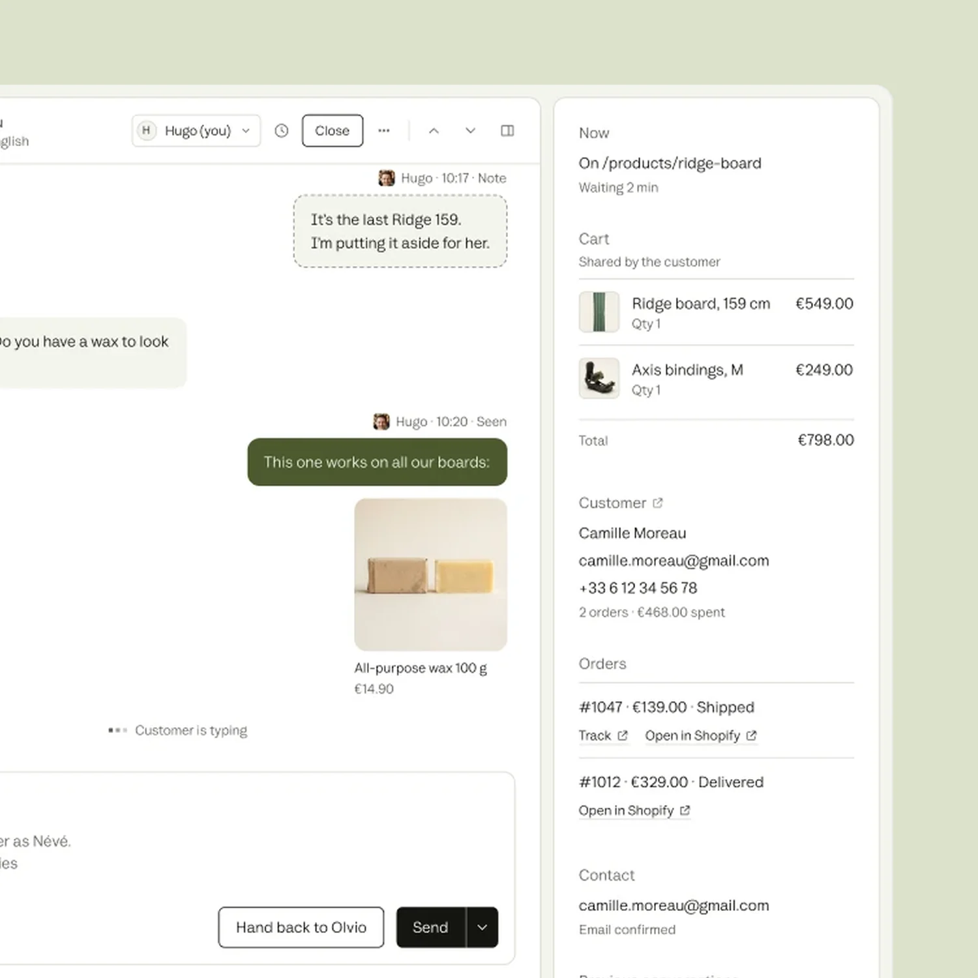Image resolution: width=978 pixels, height=978 pixels.
Task: Click the customer email camille.moreau@gmail.com under Customer
Action: coord(674,561)
